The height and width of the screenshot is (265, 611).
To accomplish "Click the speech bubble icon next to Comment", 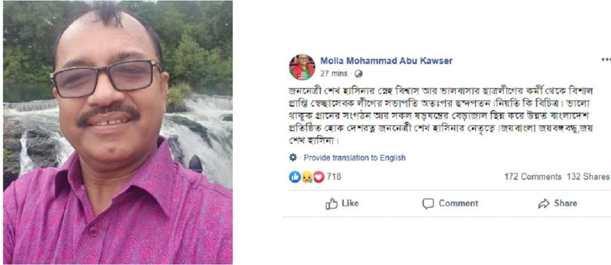I will tap(428, 204).
